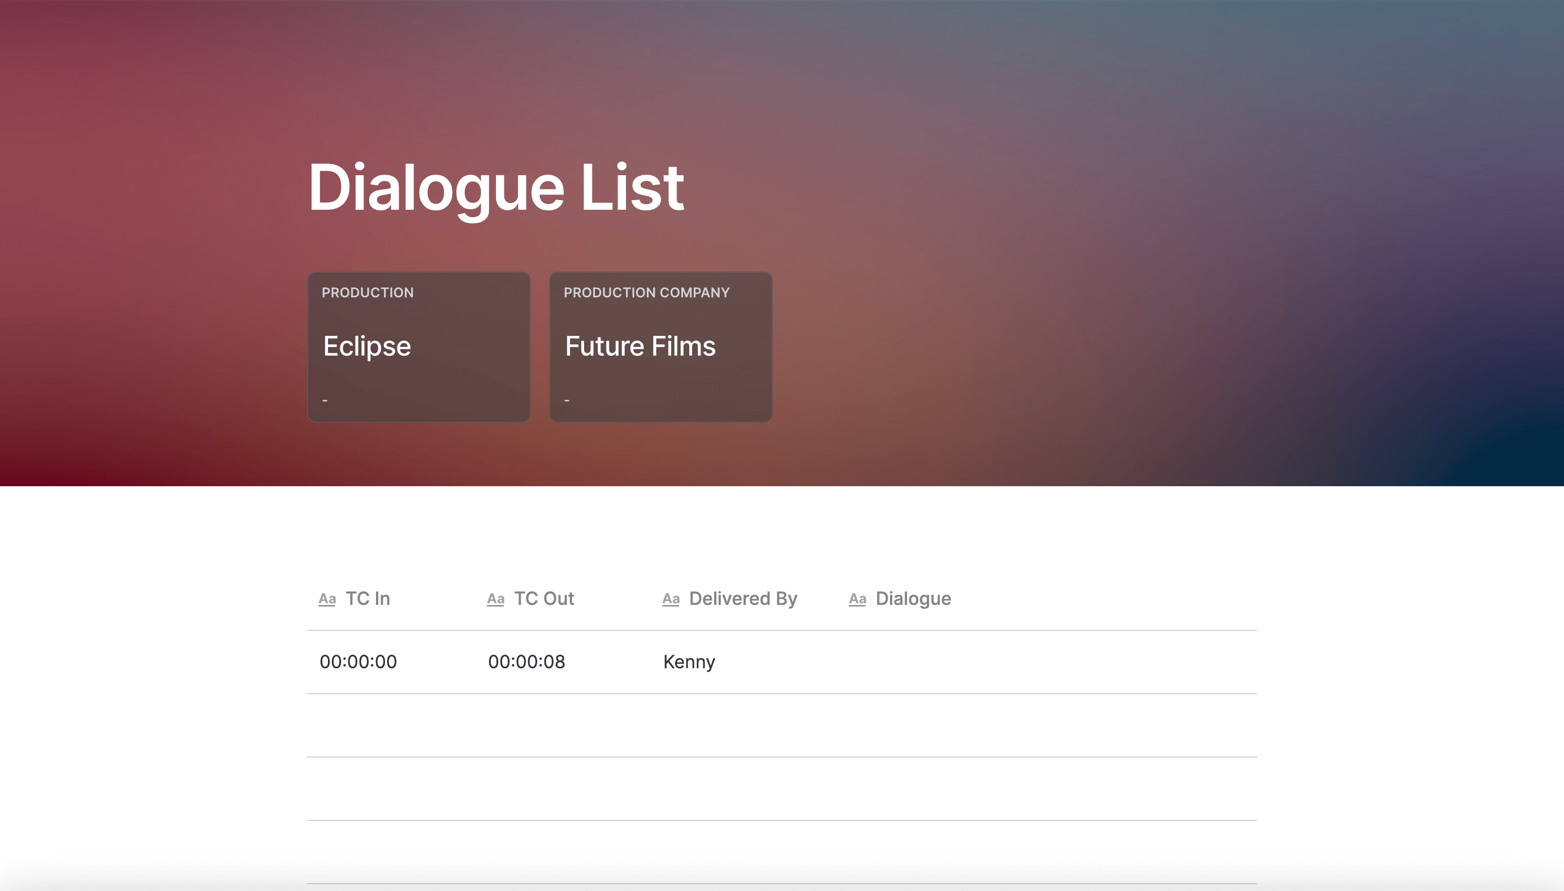Viewport: 1564px width, 891px height.
Task: Open the Dialogue column header menu
Action: coord(913,599)
